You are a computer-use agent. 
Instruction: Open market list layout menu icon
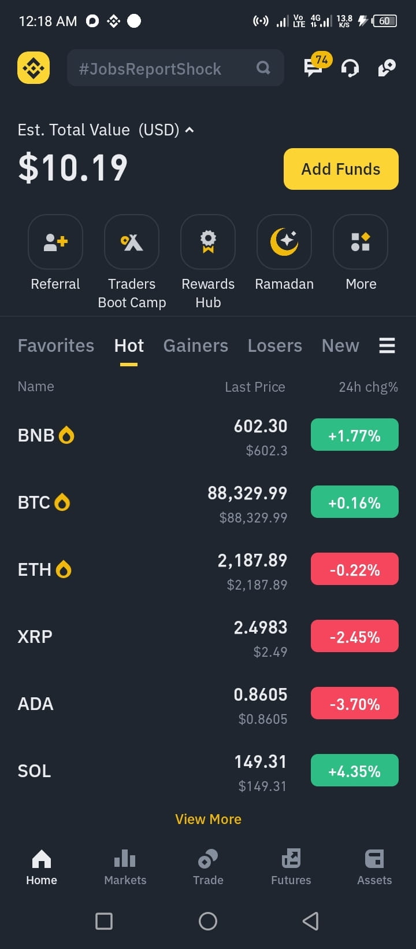[387, 345]
